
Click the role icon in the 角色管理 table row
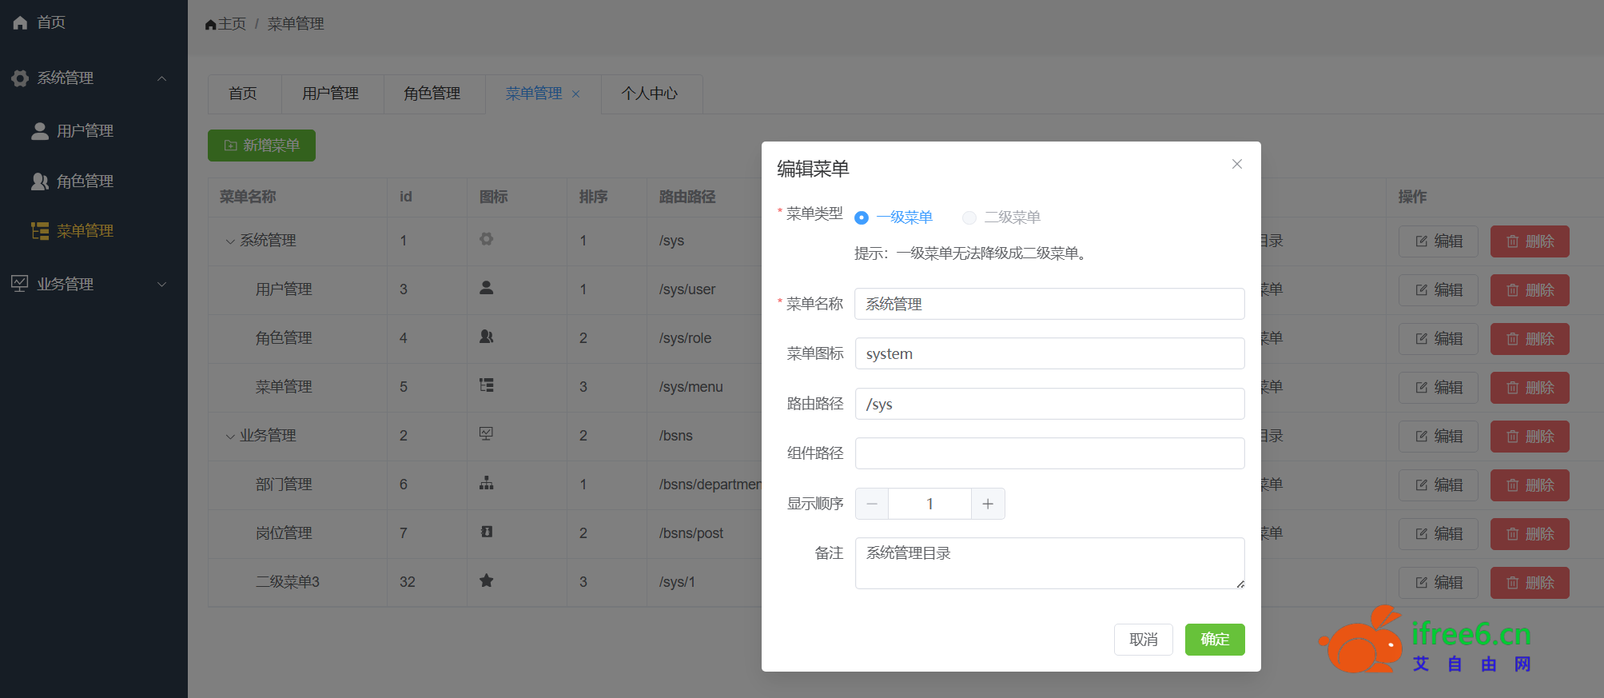[x=486, y=337]
